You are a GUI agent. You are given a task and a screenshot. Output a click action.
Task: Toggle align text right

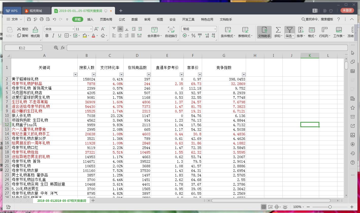click(x=127, y=36)
